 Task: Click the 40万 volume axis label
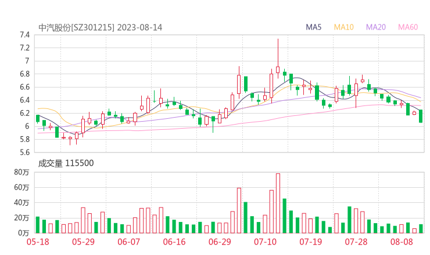(21, 203)
